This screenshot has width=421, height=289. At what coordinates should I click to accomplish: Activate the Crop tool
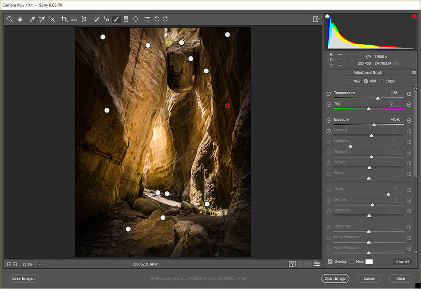click(x=64, y=19)
